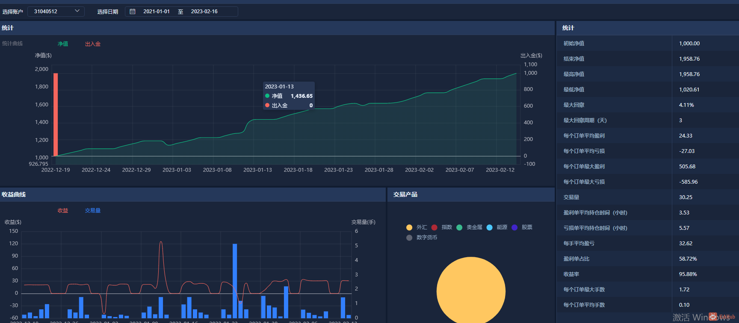Click the yellow pie chart slice
This screenshot has height=323, width=739.
(x=471, y=291)
